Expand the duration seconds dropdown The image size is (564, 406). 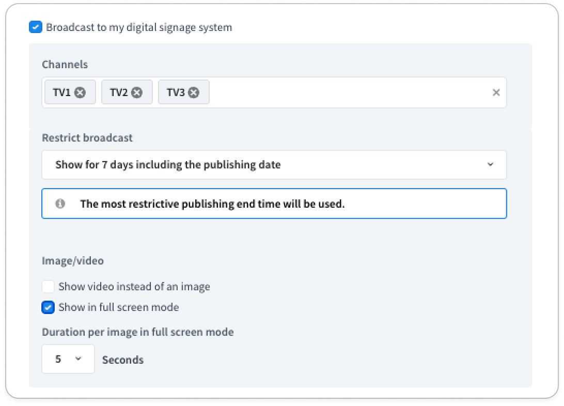tap(68, 359)
